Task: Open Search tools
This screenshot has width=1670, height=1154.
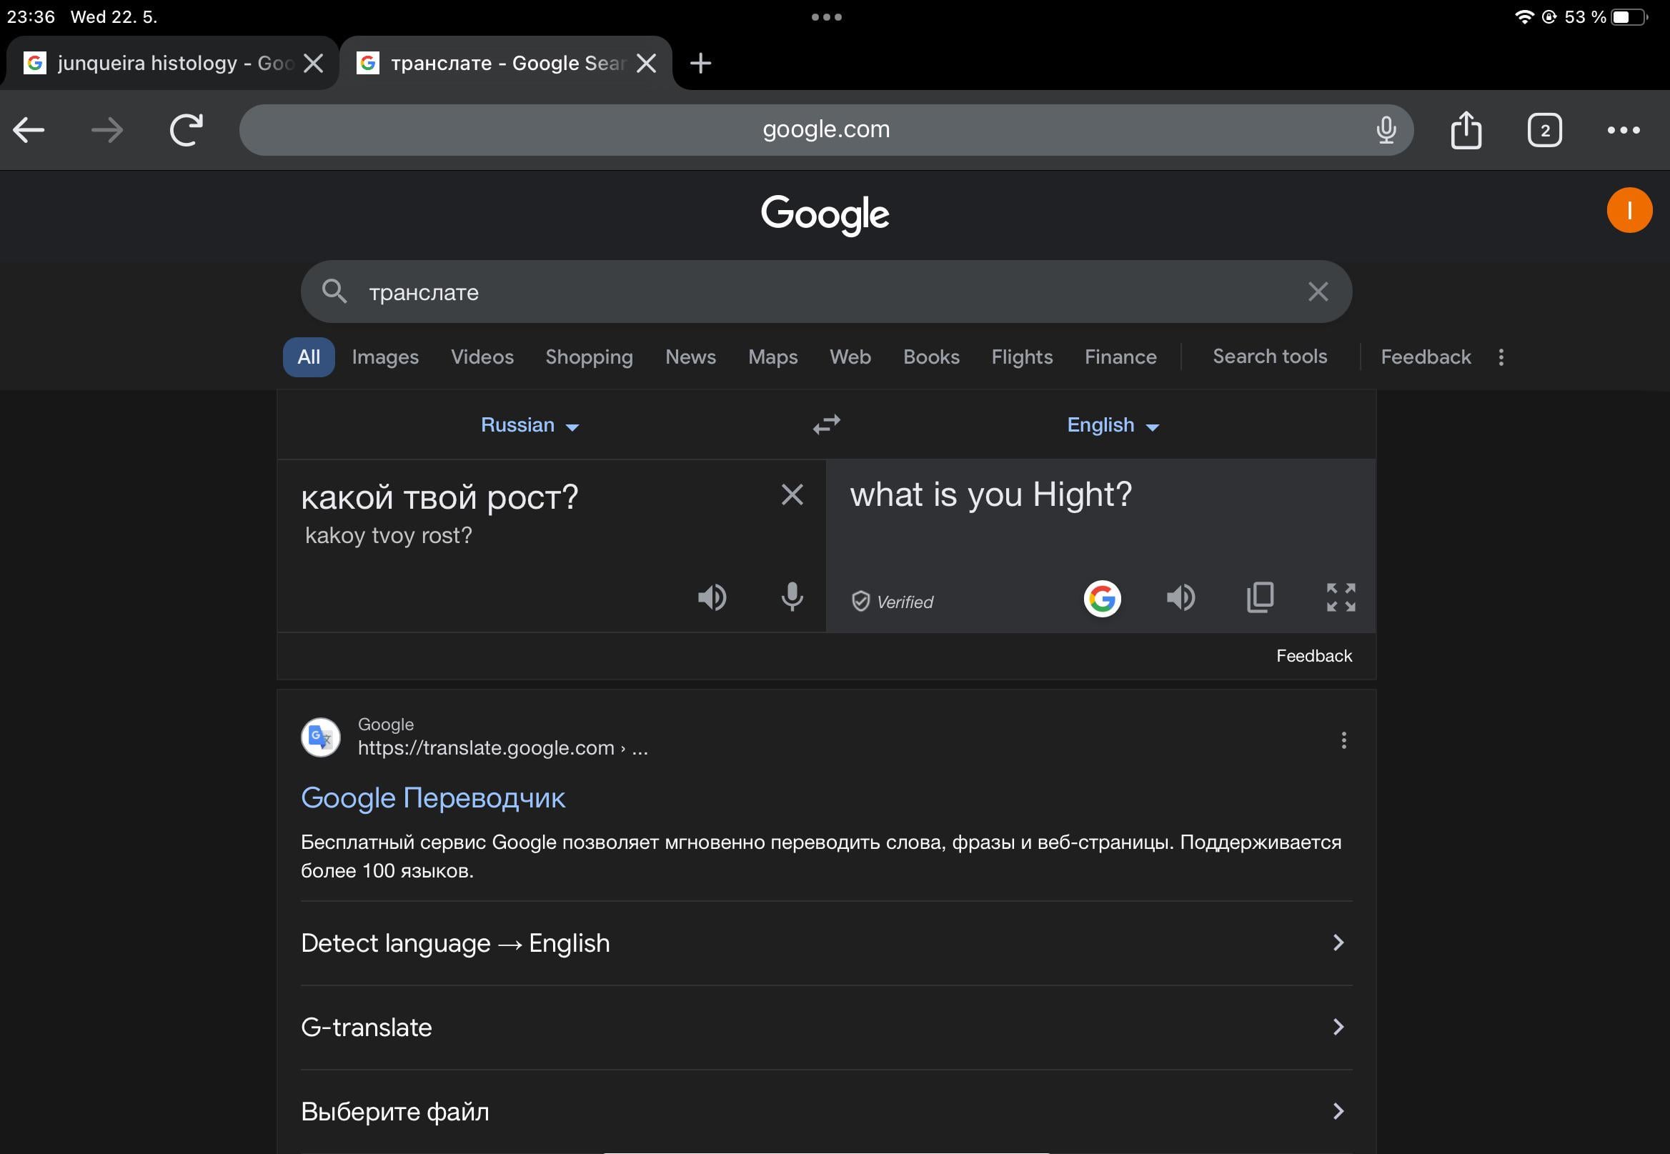Action: click(1270, 357)
